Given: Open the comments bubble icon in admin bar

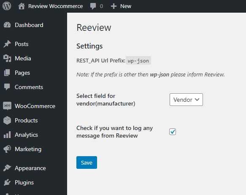Looking at the screenshot, I should click(x=93, y=6).
